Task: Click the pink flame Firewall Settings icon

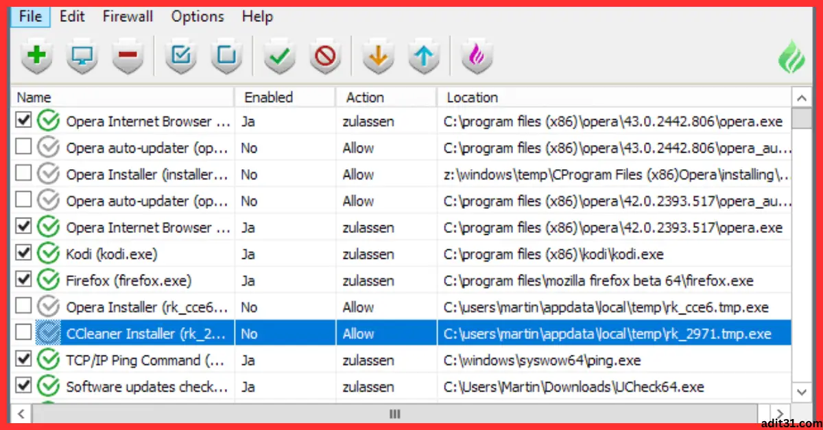Action: (477, 57)
